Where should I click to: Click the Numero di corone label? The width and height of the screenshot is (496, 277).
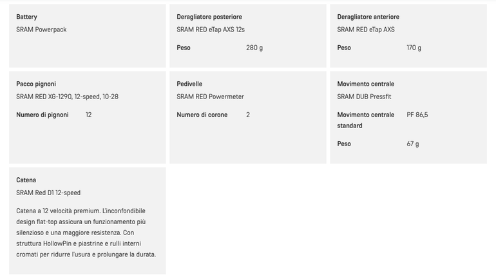(202, 115)
